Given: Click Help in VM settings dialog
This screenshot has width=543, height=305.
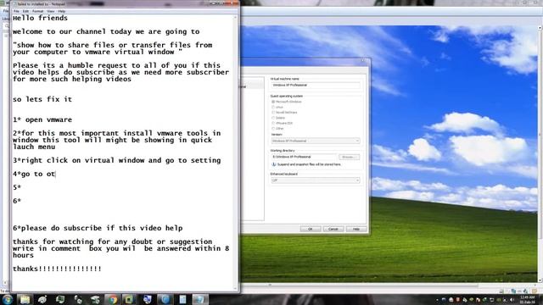Looking at the screenshot, I should pyautogui.click(x=355, y=229).
